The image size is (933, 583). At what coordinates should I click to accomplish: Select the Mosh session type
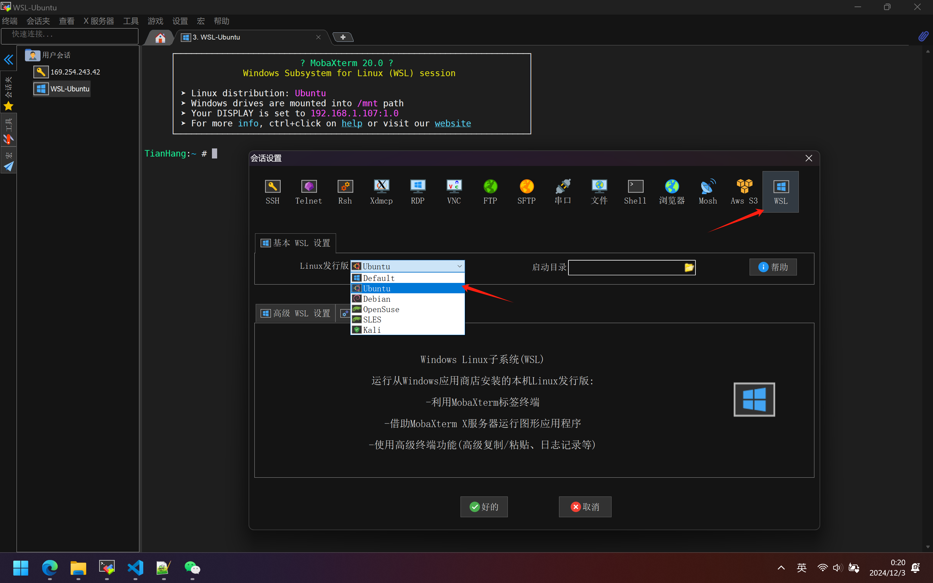click(x=708, y=192)
